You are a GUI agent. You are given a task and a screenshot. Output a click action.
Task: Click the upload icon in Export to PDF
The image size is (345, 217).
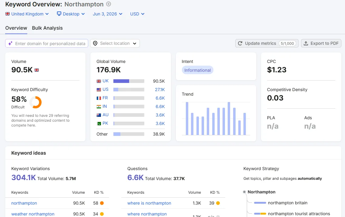click(306, 43)
